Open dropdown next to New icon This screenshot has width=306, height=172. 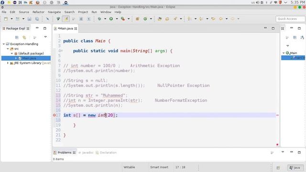tap(11, 19)
